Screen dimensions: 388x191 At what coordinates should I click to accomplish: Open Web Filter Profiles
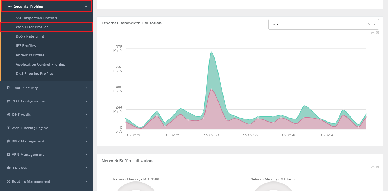pos(32,27)
